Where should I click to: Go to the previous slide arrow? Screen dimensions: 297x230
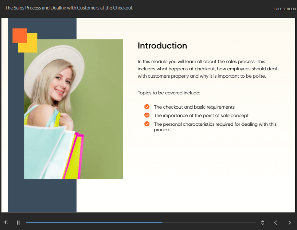(276, 222)
